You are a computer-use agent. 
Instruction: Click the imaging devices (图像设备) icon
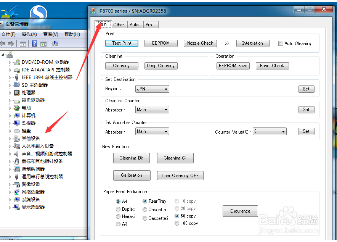16,184
